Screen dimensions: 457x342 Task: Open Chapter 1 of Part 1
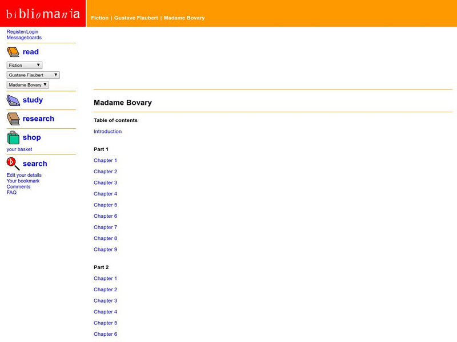pyautogui.click(x=106, y=160)
